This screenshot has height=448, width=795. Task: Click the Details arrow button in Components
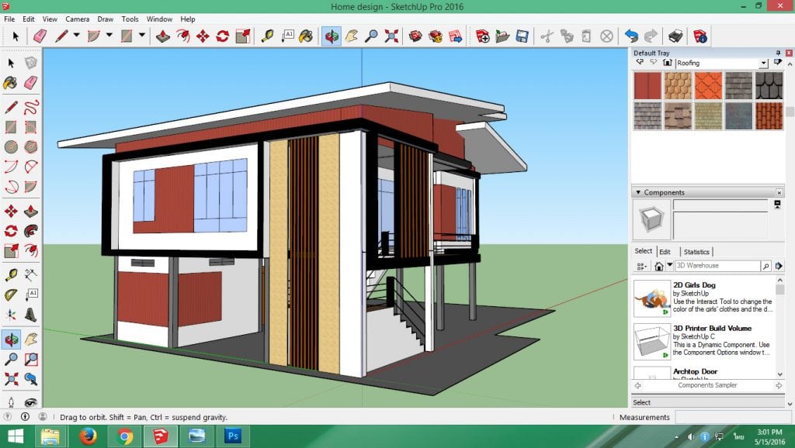click(x=779, y=266)
